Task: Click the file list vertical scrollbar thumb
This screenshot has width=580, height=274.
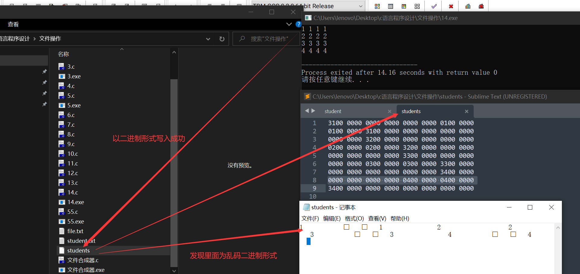Action: [174, 172]
